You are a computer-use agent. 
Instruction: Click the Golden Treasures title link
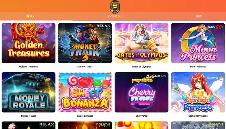click(x=28, y=67)
